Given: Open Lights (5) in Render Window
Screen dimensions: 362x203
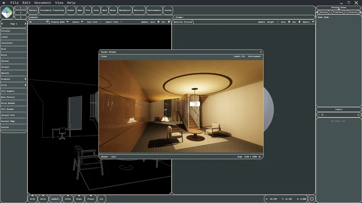Looking at the screenshot, I should [x=239, y=56].
